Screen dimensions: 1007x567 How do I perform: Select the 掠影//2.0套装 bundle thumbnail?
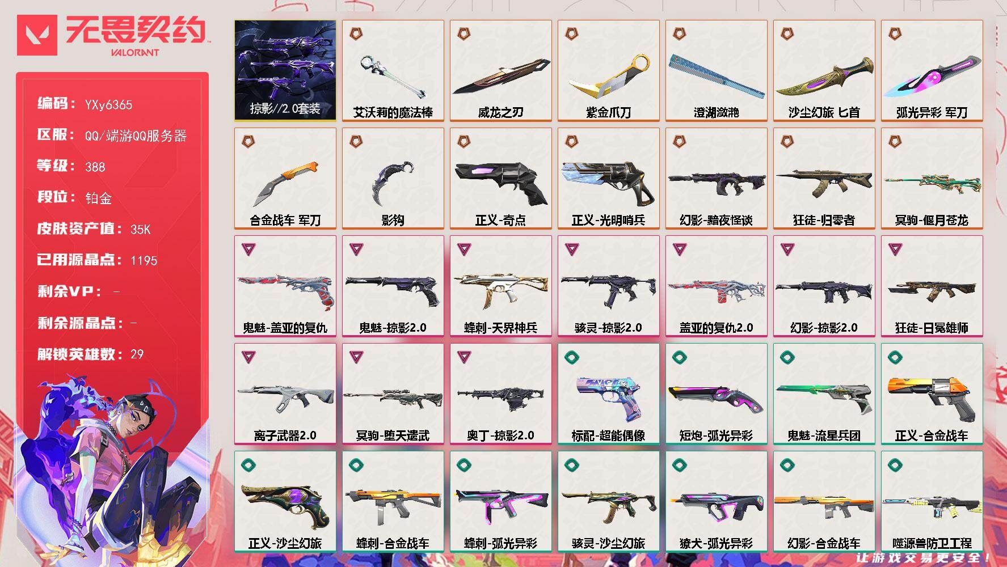click(285, 70)
